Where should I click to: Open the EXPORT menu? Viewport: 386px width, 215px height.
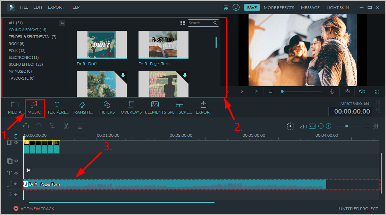click(x=56, y=7)
